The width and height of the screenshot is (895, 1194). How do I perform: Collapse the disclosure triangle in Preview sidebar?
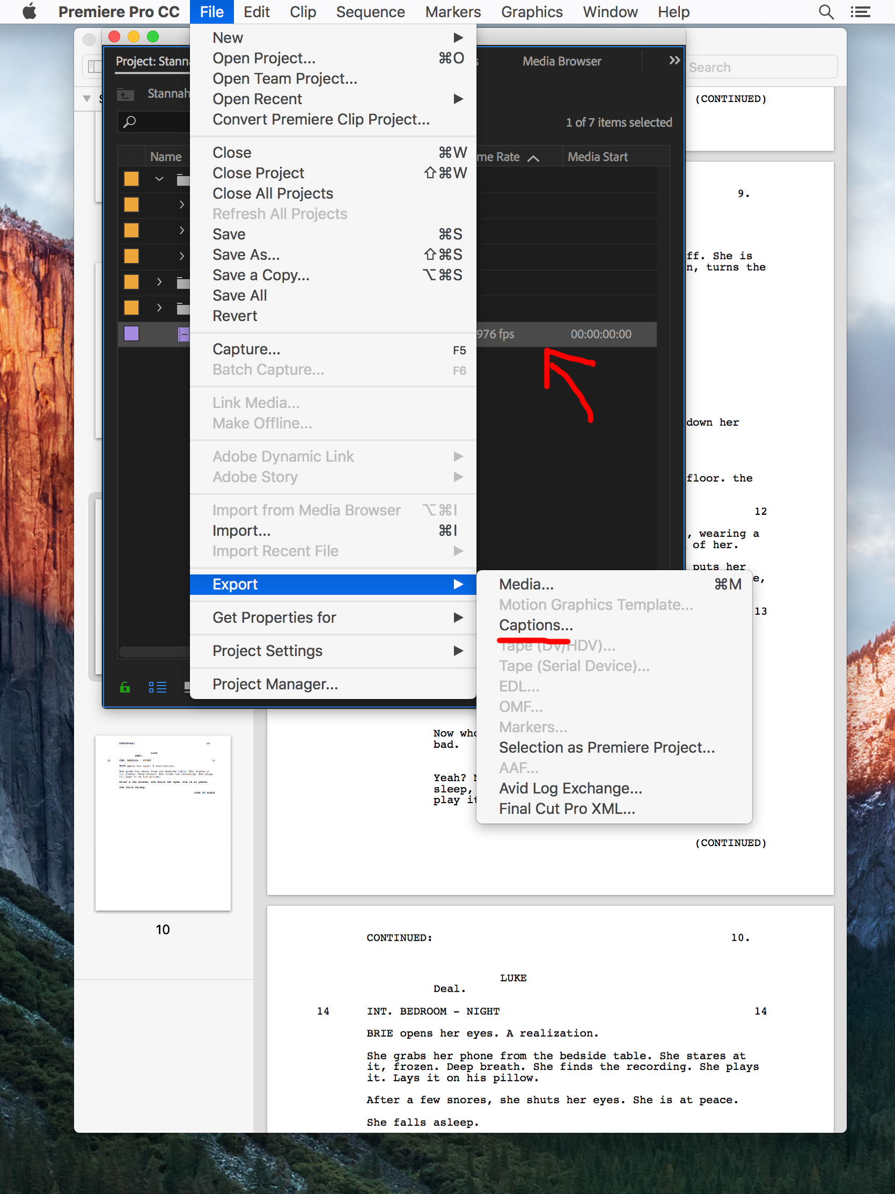coord(87,99)
